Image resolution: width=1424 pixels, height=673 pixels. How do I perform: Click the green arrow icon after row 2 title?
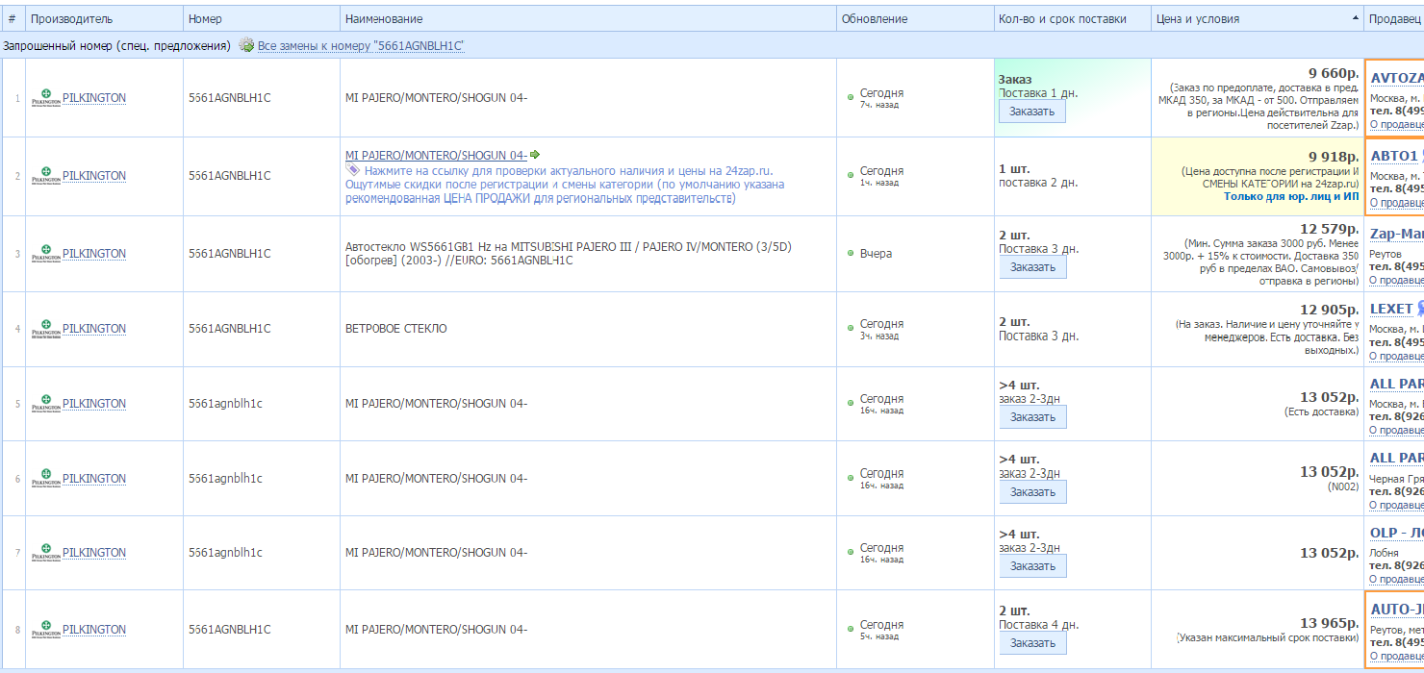(x=535, y=155)
